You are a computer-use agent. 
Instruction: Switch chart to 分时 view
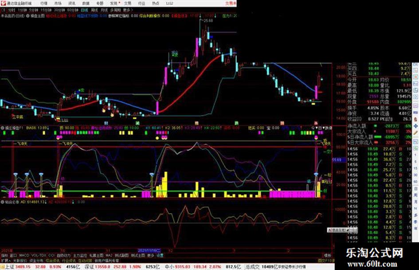click(x=11, y=10)
